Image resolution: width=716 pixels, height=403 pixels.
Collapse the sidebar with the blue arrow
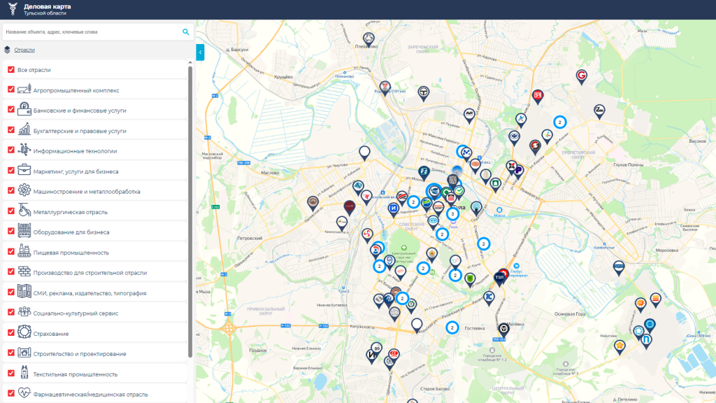[x=200, y=52]
